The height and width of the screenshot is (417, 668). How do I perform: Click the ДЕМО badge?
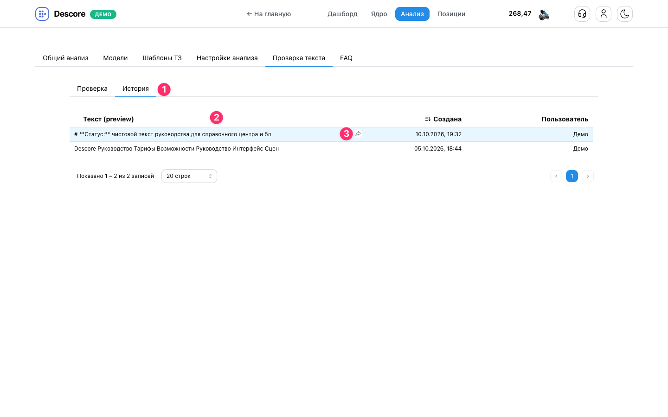point(103,14)
